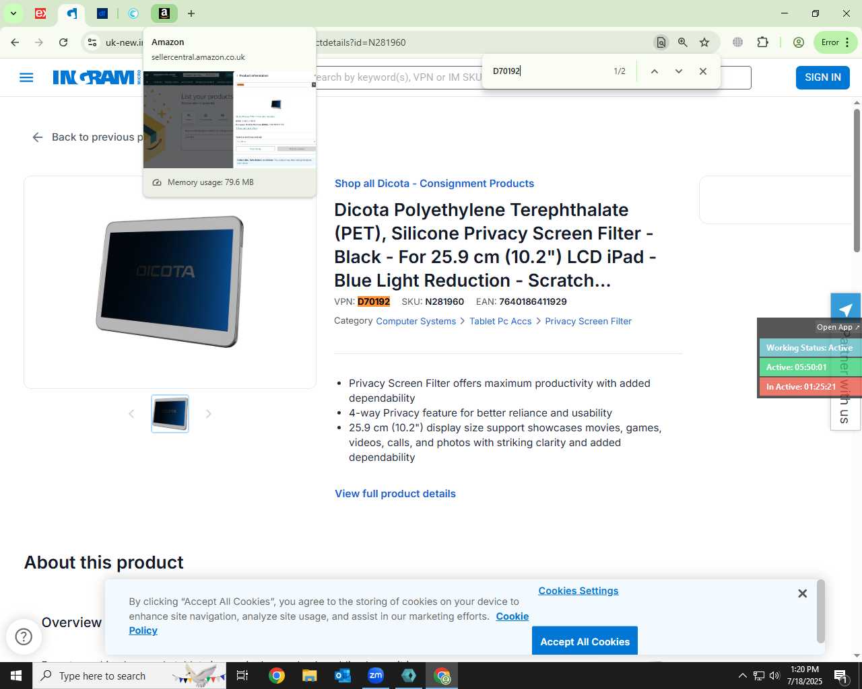862x689 pixels.
Task: Open the tab search dropdown arrow
Action: [x=13, y=13]
